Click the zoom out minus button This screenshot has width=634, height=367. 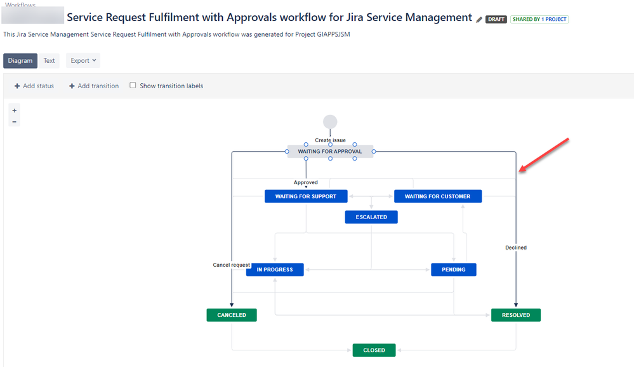click(x=14, y=121)
